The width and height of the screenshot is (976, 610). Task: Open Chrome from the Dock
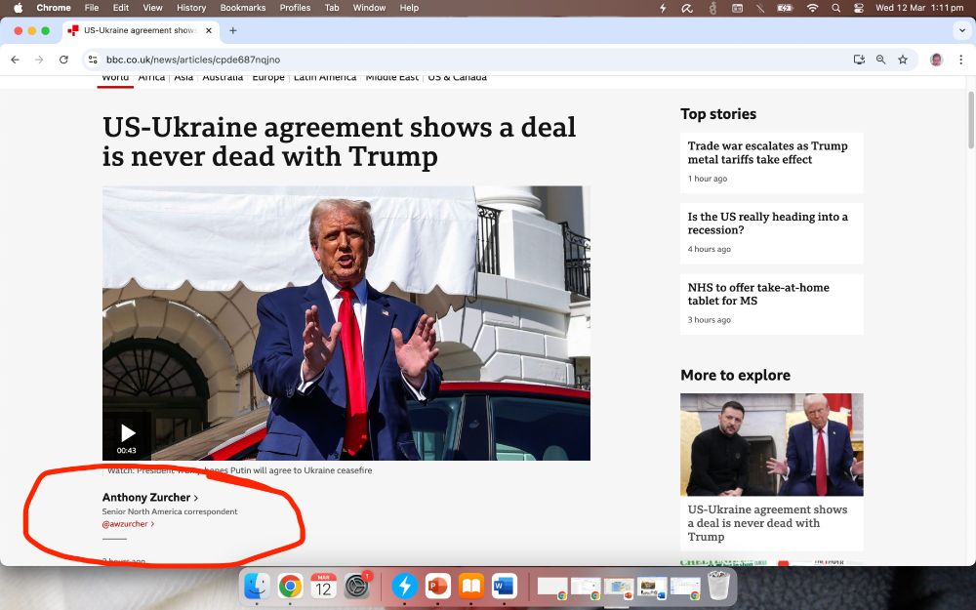(x=290, y=587)
